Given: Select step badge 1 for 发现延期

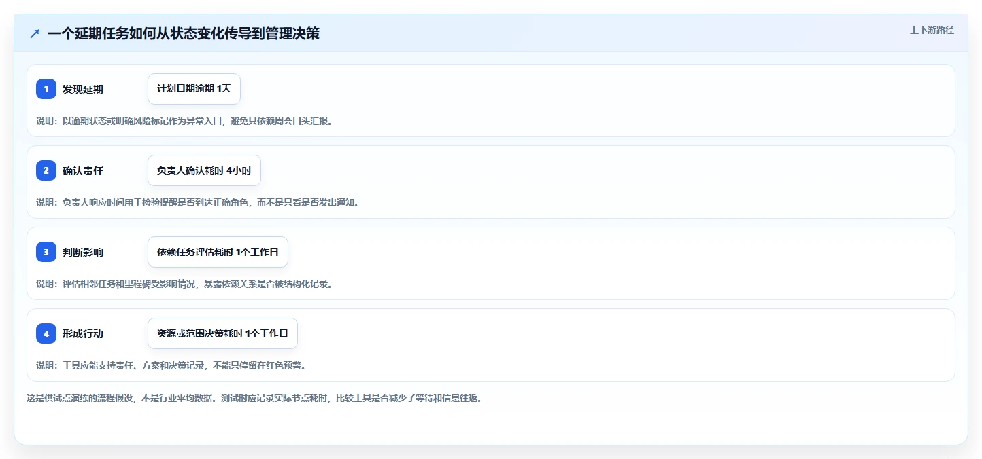Looking at the screenshot, I should click(46, 89).
